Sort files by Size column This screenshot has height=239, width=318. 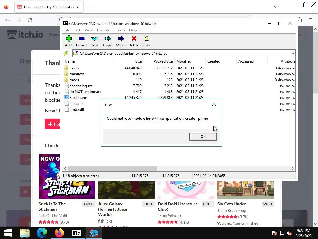tap(128, 61)
